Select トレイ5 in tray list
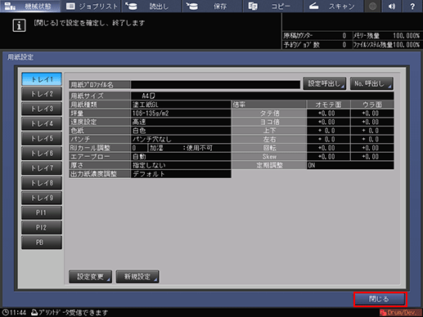Screen dimensions: 423x317 coord(42,139)
